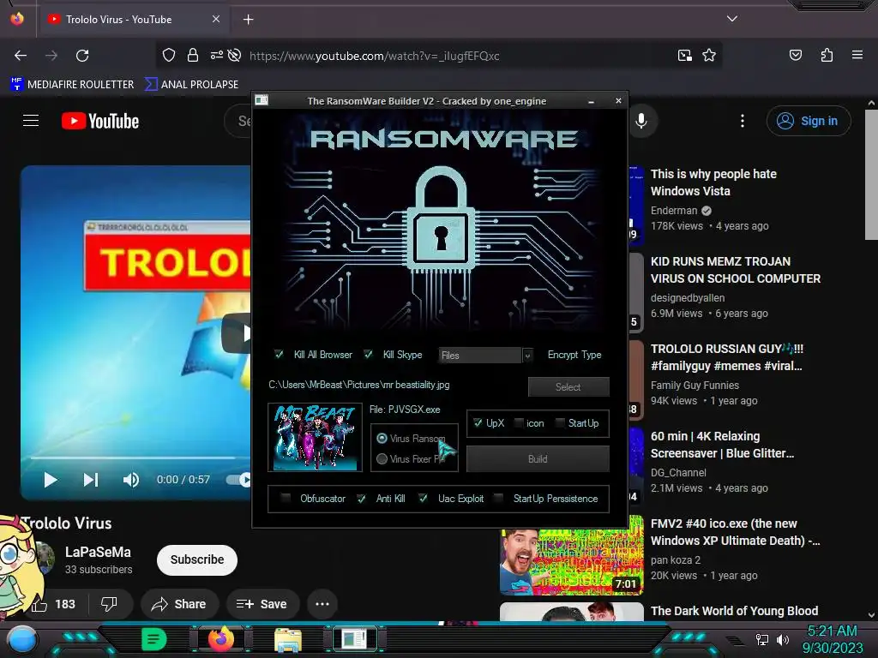Reload the page with the refresh icon

82,56
